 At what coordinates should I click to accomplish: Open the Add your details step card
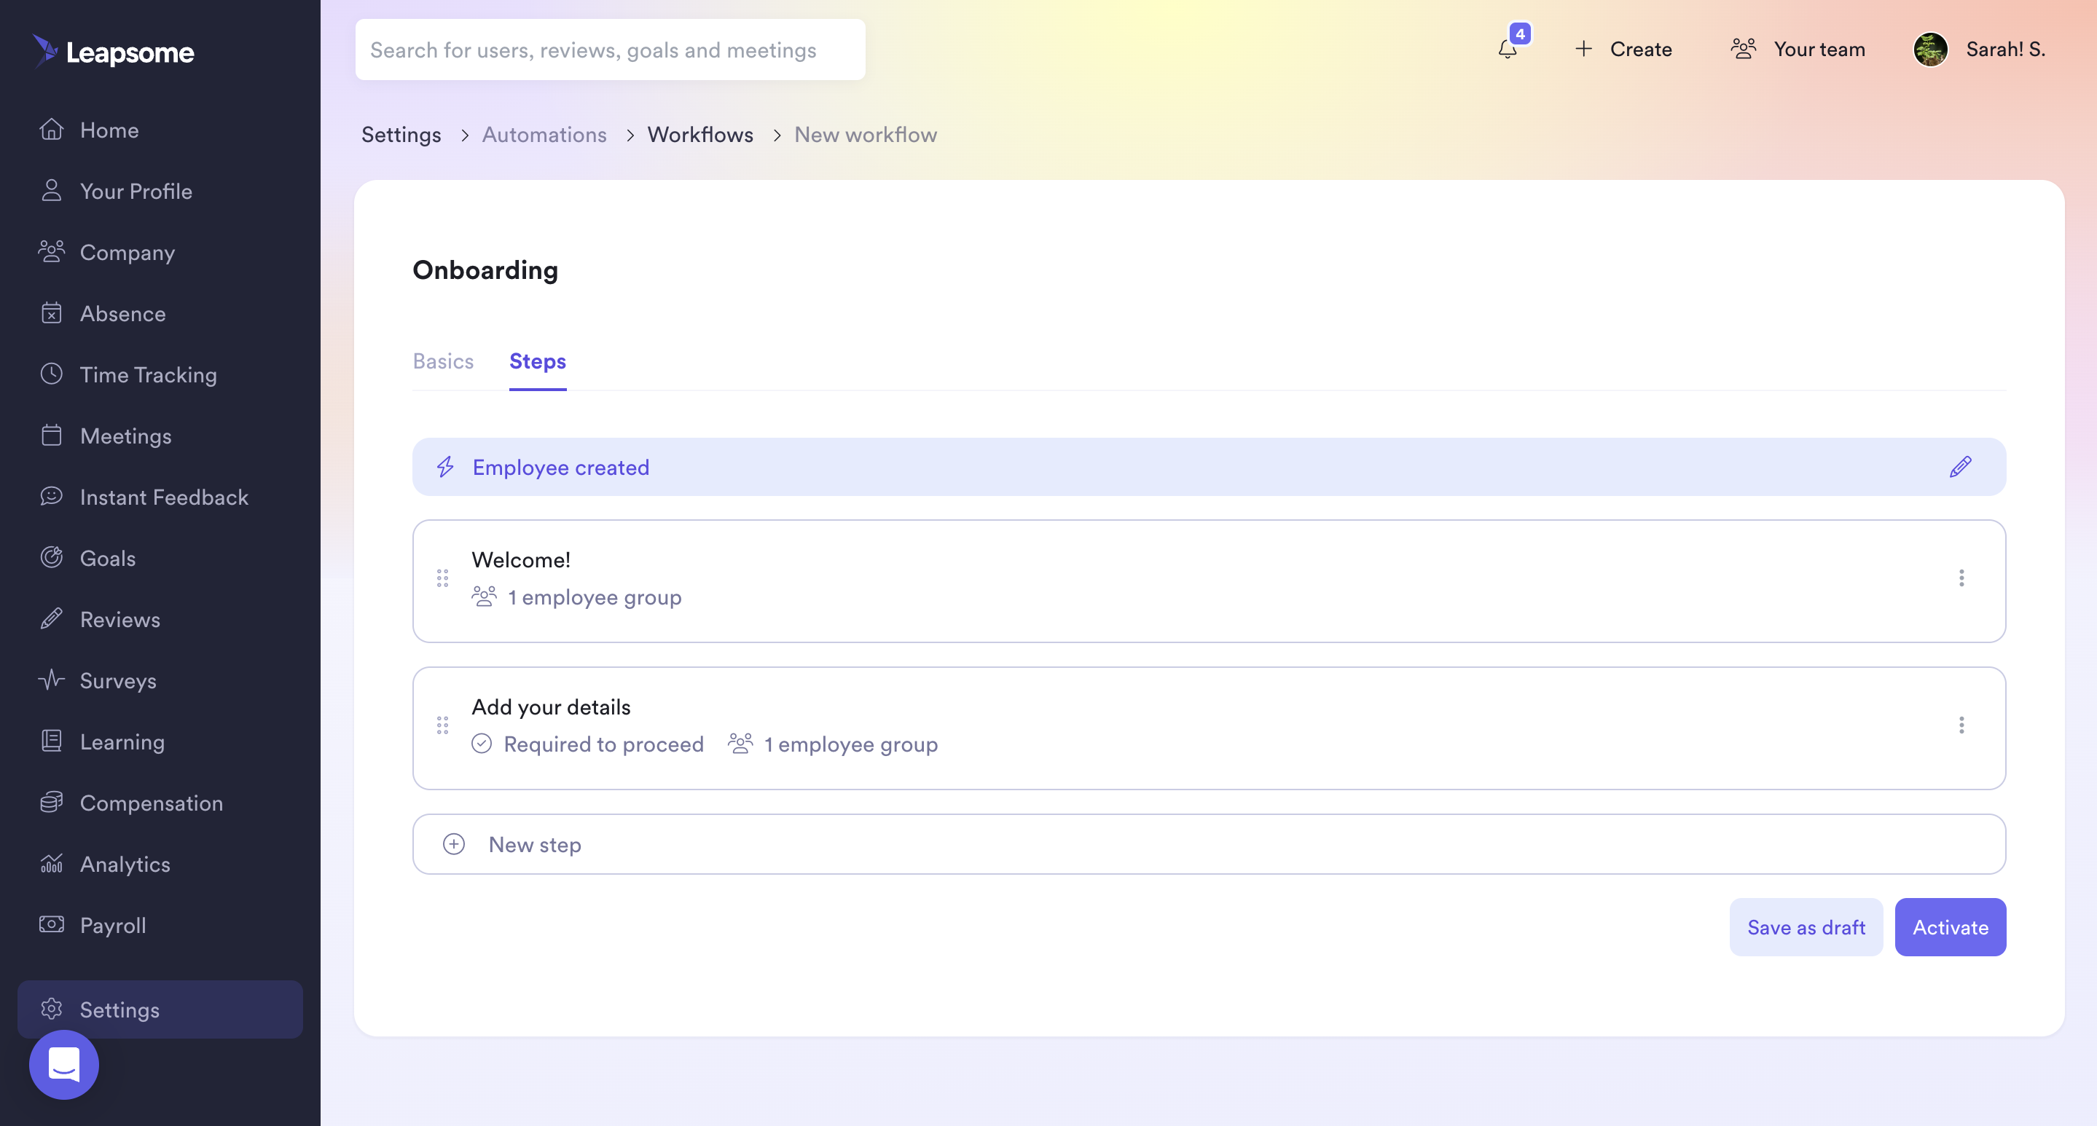(1209, 728)
